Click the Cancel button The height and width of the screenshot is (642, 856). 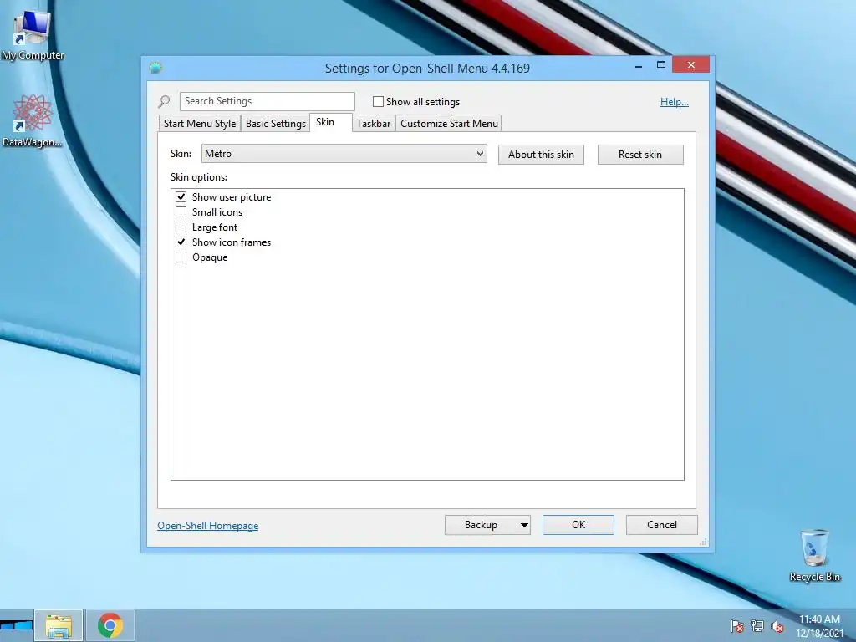tap(662, 525)
